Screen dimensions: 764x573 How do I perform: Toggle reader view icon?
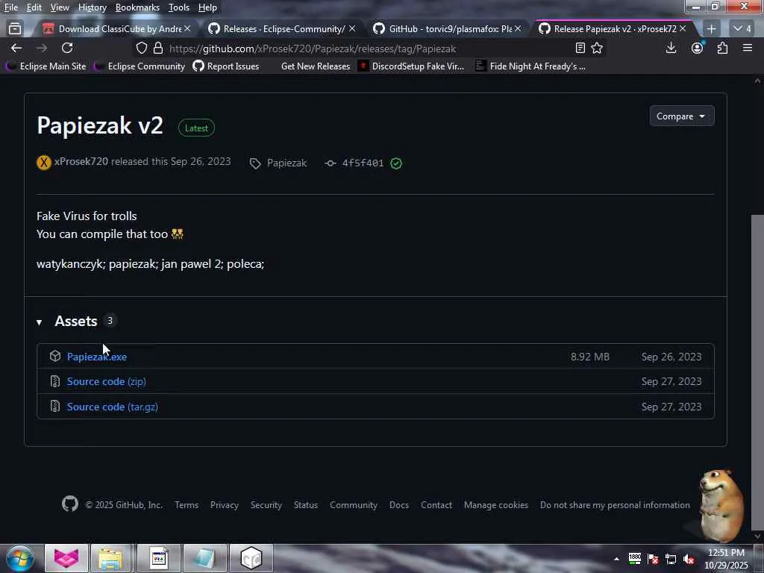coord(580,48)
